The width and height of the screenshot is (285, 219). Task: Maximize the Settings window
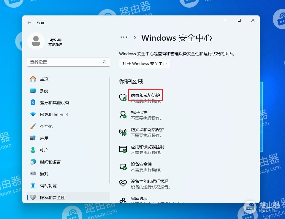[239, 20]
